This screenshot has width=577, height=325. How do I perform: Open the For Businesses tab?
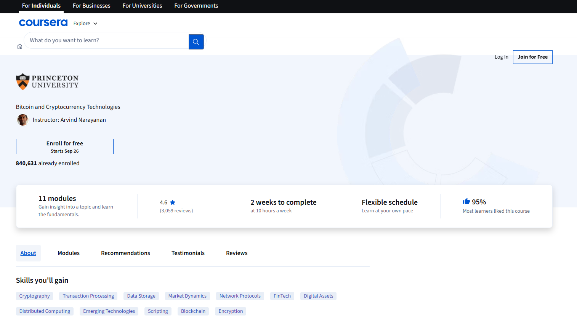pos(91,6)
